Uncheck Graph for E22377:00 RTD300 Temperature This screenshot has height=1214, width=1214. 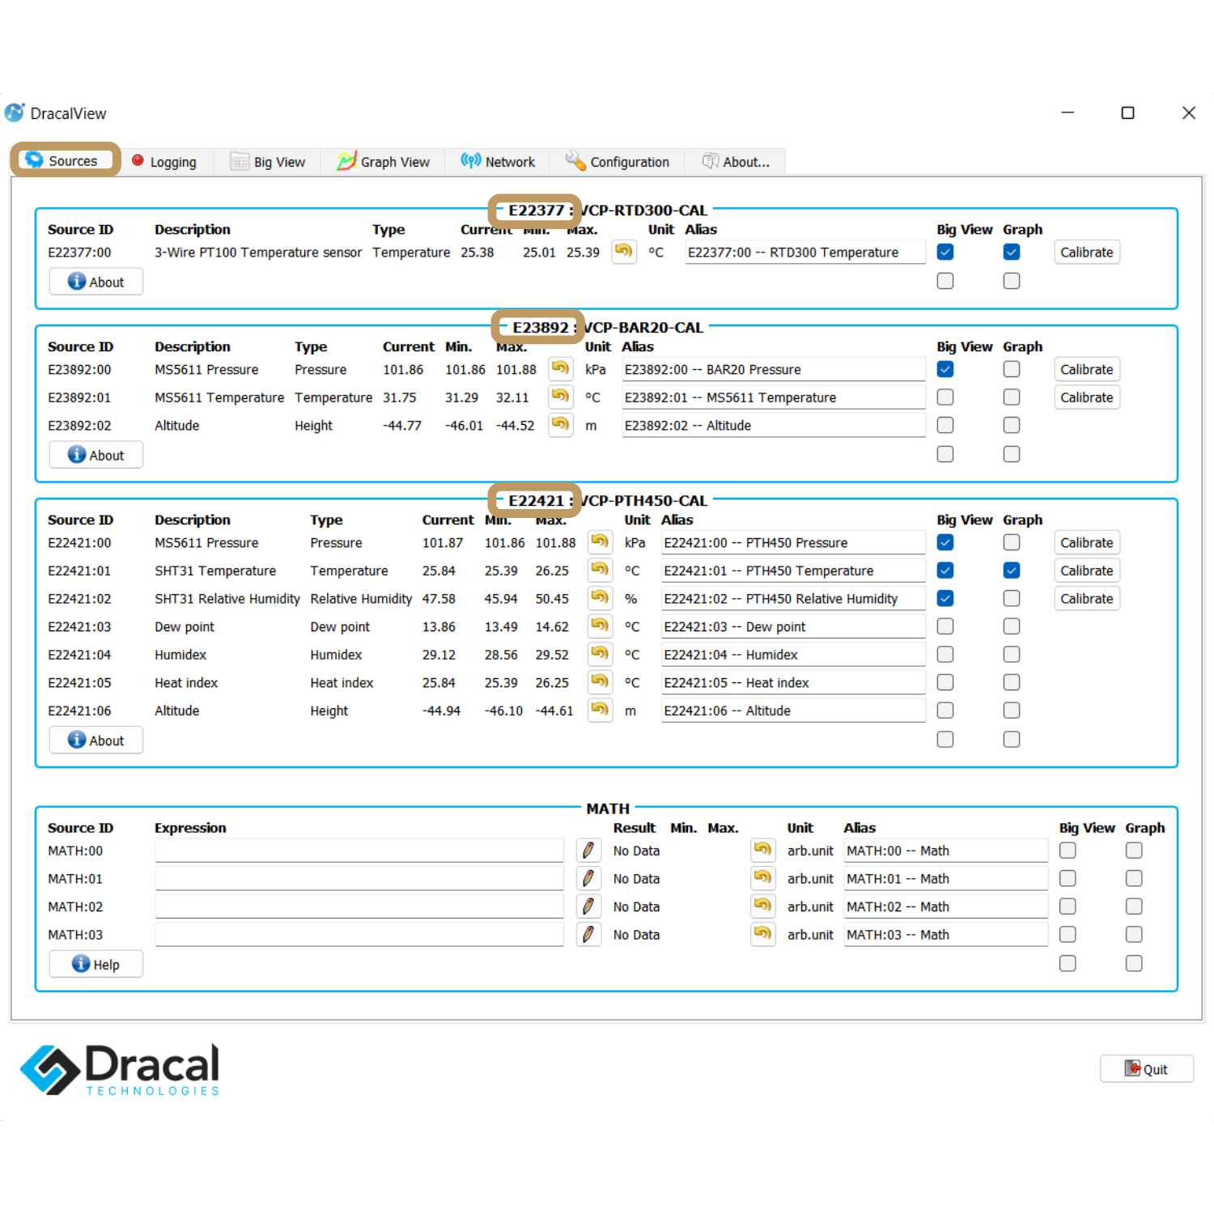tap(1012, 252)
